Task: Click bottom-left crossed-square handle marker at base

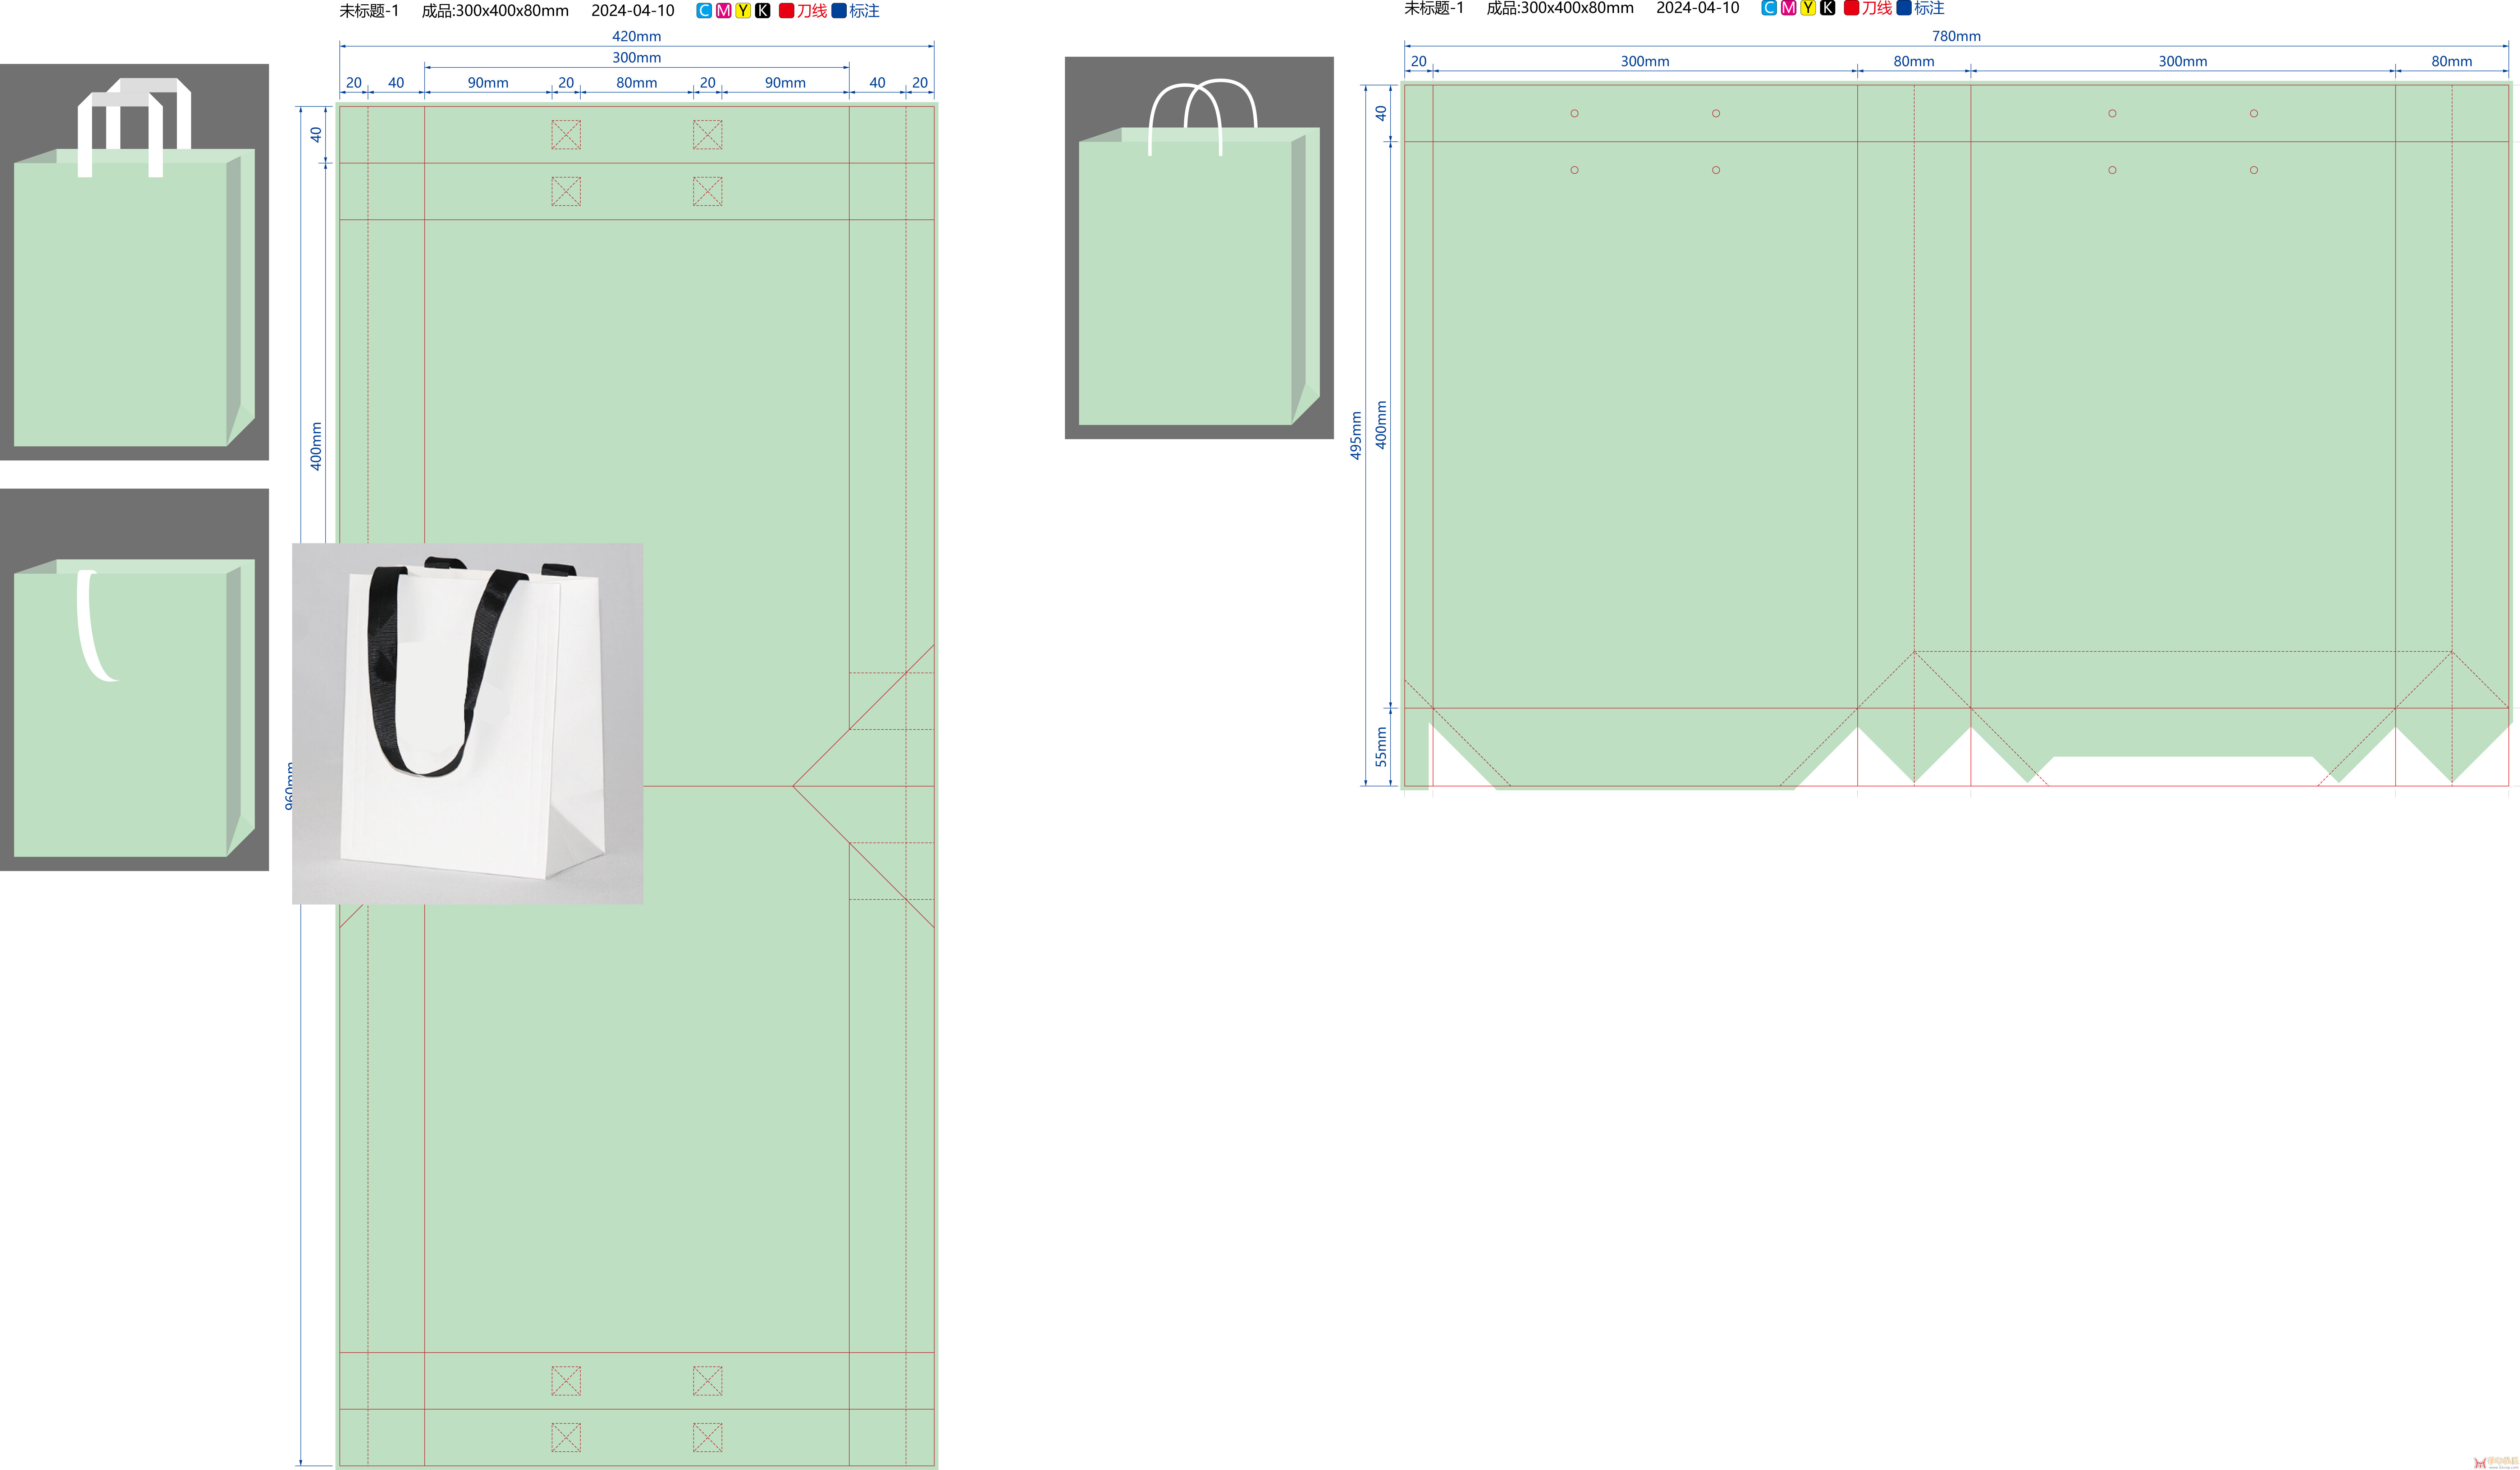Action: tap(566, 1438)
